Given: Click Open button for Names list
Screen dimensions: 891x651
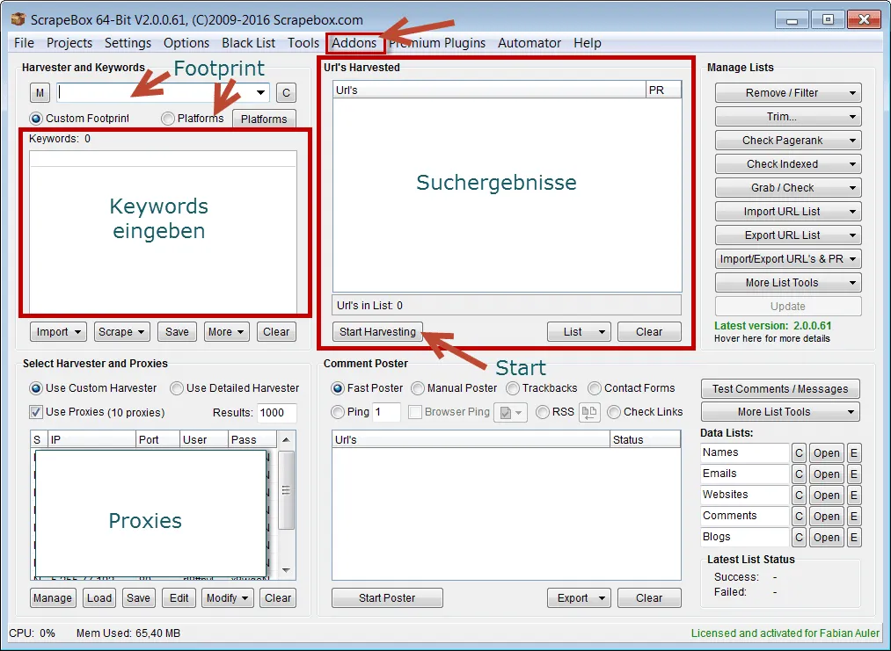Looking at the screenshot, I should [826, 453].
